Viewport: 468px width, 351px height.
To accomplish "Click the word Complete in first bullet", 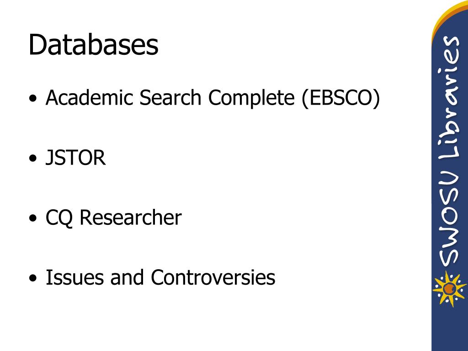I will click(251, 98).
